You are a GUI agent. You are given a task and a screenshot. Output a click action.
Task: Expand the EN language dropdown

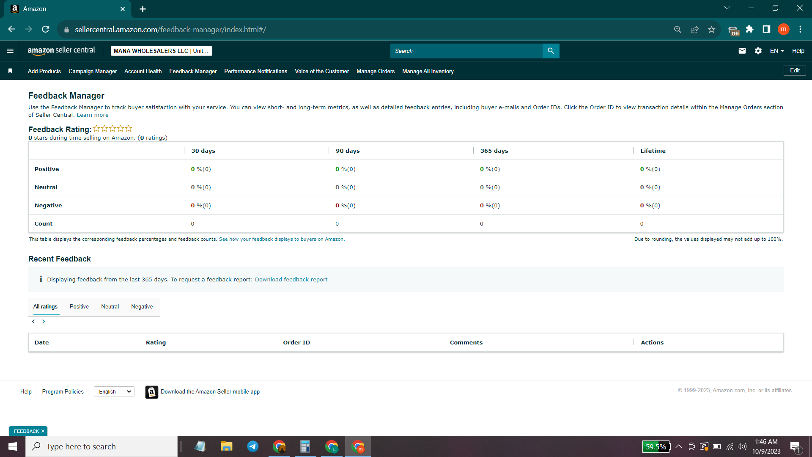777,51
